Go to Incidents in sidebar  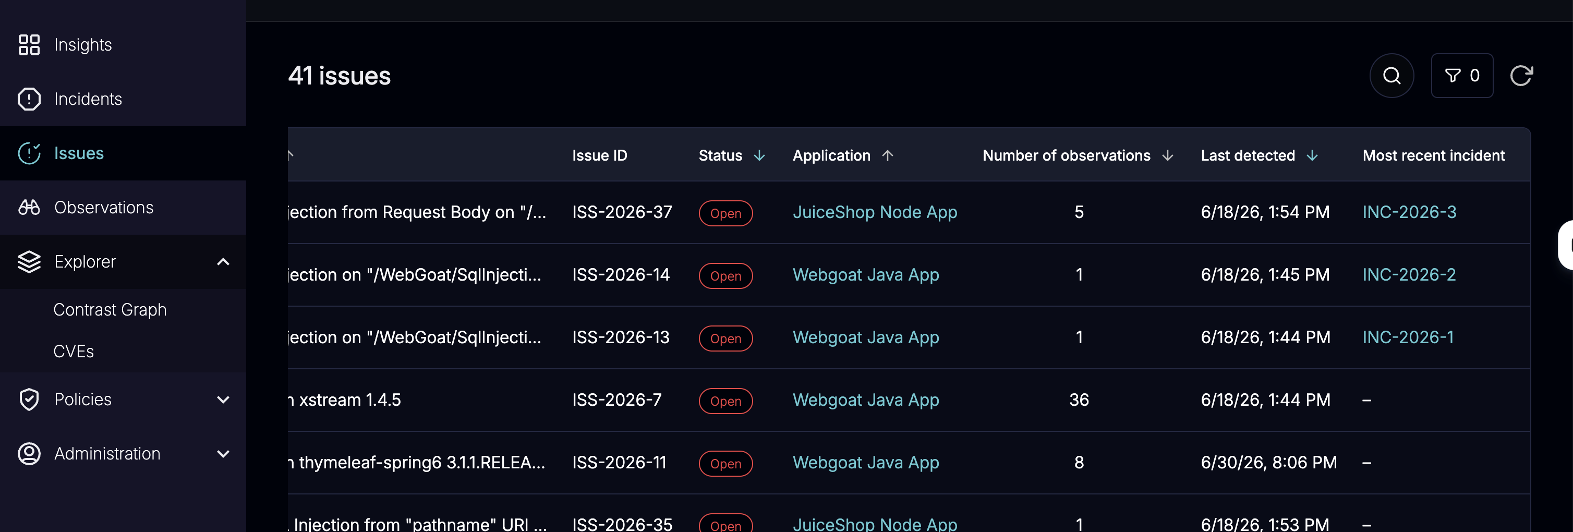88,99
